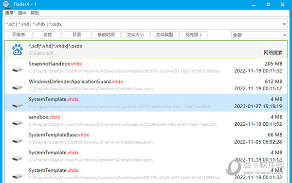Click the drive icon beside SnapshotSandbox.vhdx
The width and height of the screenshot is (292, 183).
tap(18, 69)
